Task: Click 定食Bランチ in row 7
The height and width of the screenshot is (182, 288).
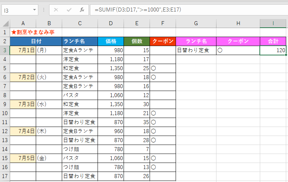Action: (80, 86)
